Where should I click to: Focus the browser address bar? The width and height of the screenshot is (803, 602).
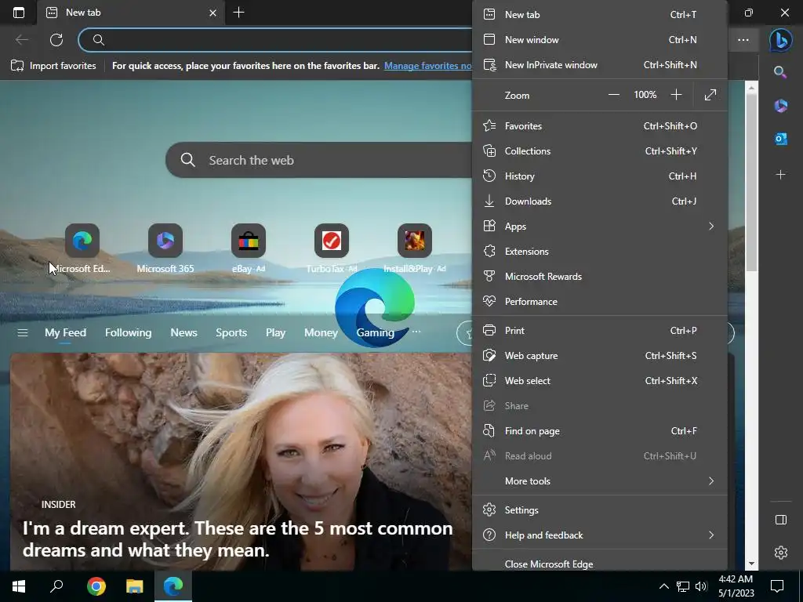click(277, 40)
